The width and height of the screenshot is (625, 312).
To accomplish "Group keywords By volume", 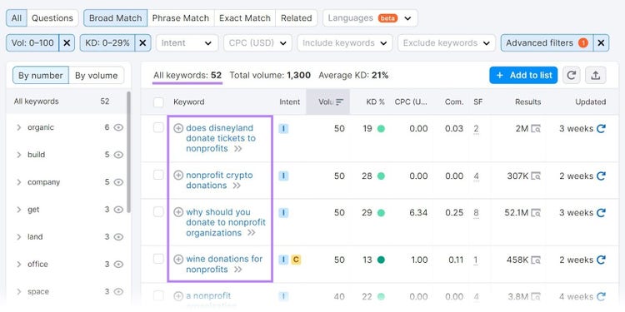I will (x=96, y=76).
